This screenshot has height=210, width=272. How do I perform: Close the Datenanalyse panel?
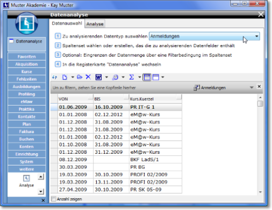(261, 14)
